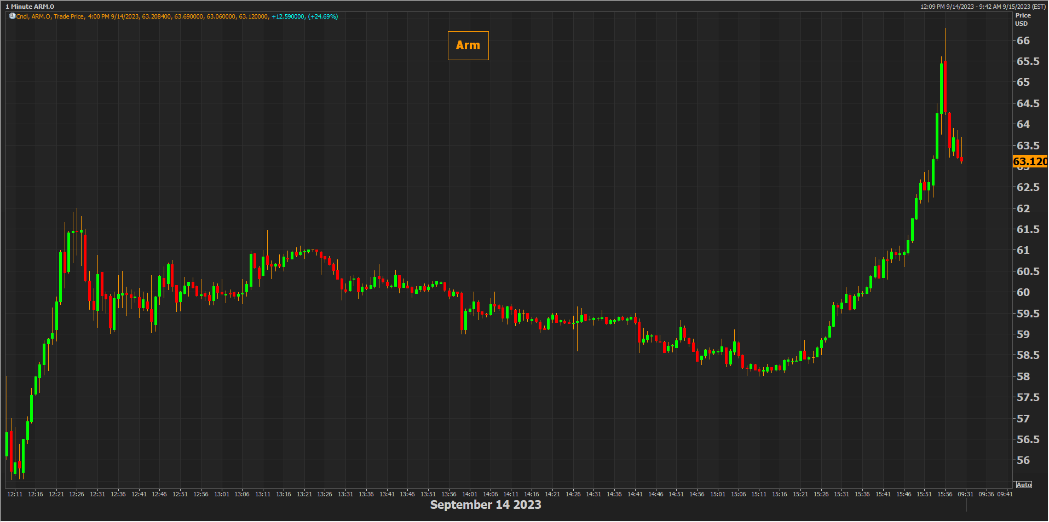The width and height of the screenshot is (1049, 522).
Task: Click the '1 Minute ARM.O' chart title
Action: [30, 7]
